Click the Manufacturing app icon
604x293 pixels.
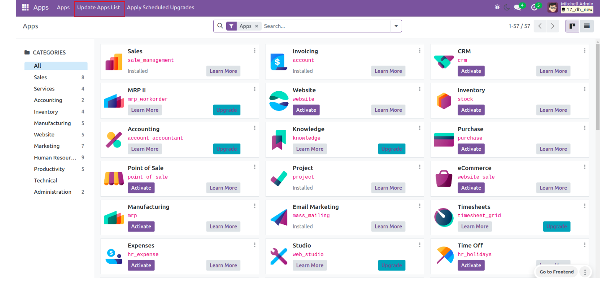point(114,218)
